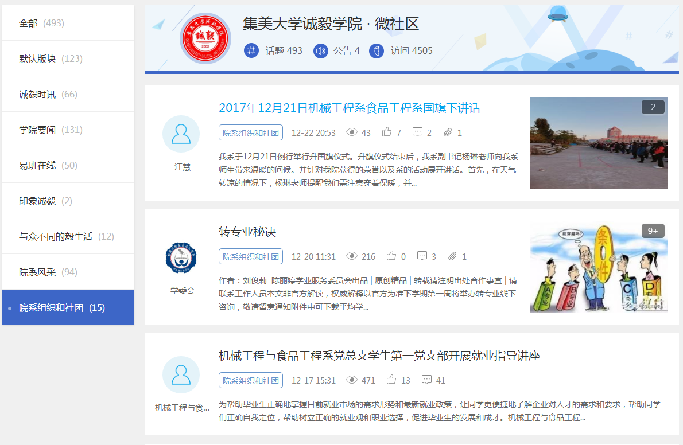Like the 国旗下讲话 post via thumbs-up icon
683x445 pixels.
[x=387, y=132]
